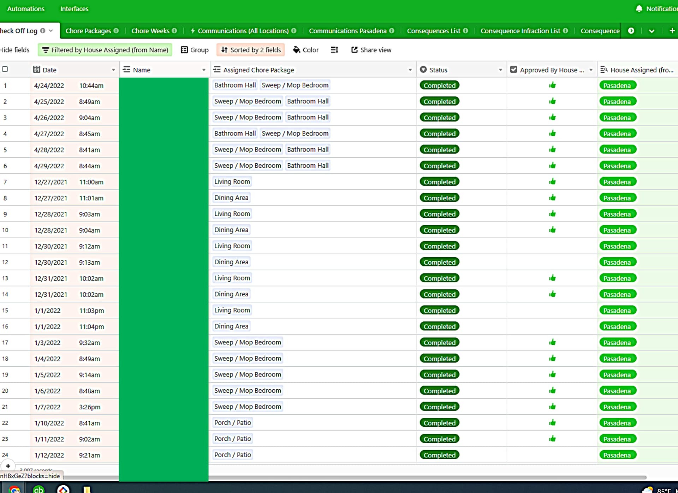This screenshot has width=678, height=493.
Task: Click Bathroom Hall chip in 4/27/2022 row
Action: pyautogui.click(x=235, y=133)
